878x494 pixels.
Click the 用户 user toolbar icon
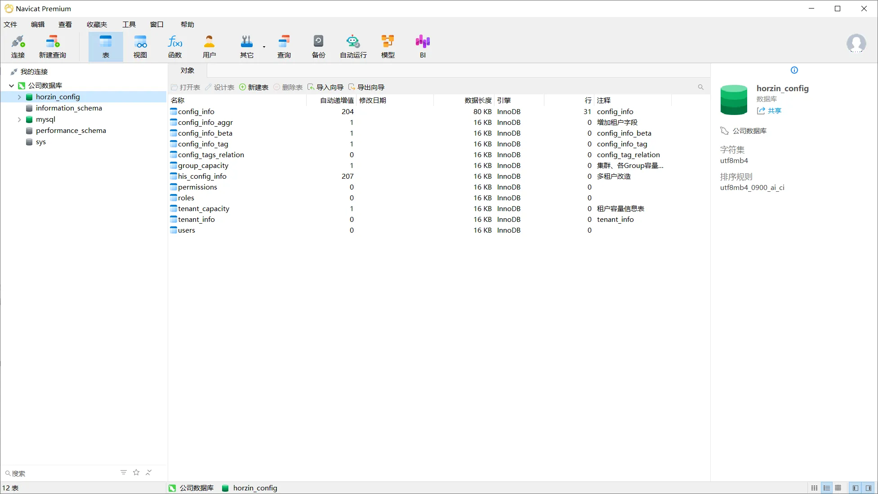point(209,47)
